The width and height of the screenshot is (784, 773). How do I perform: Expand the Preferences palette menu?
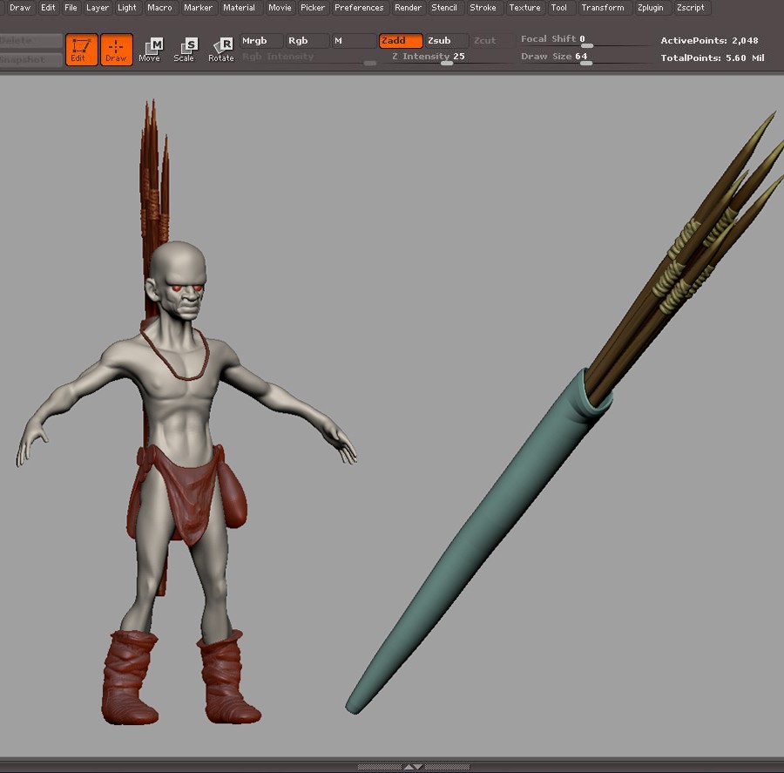[x=359, y=8]
